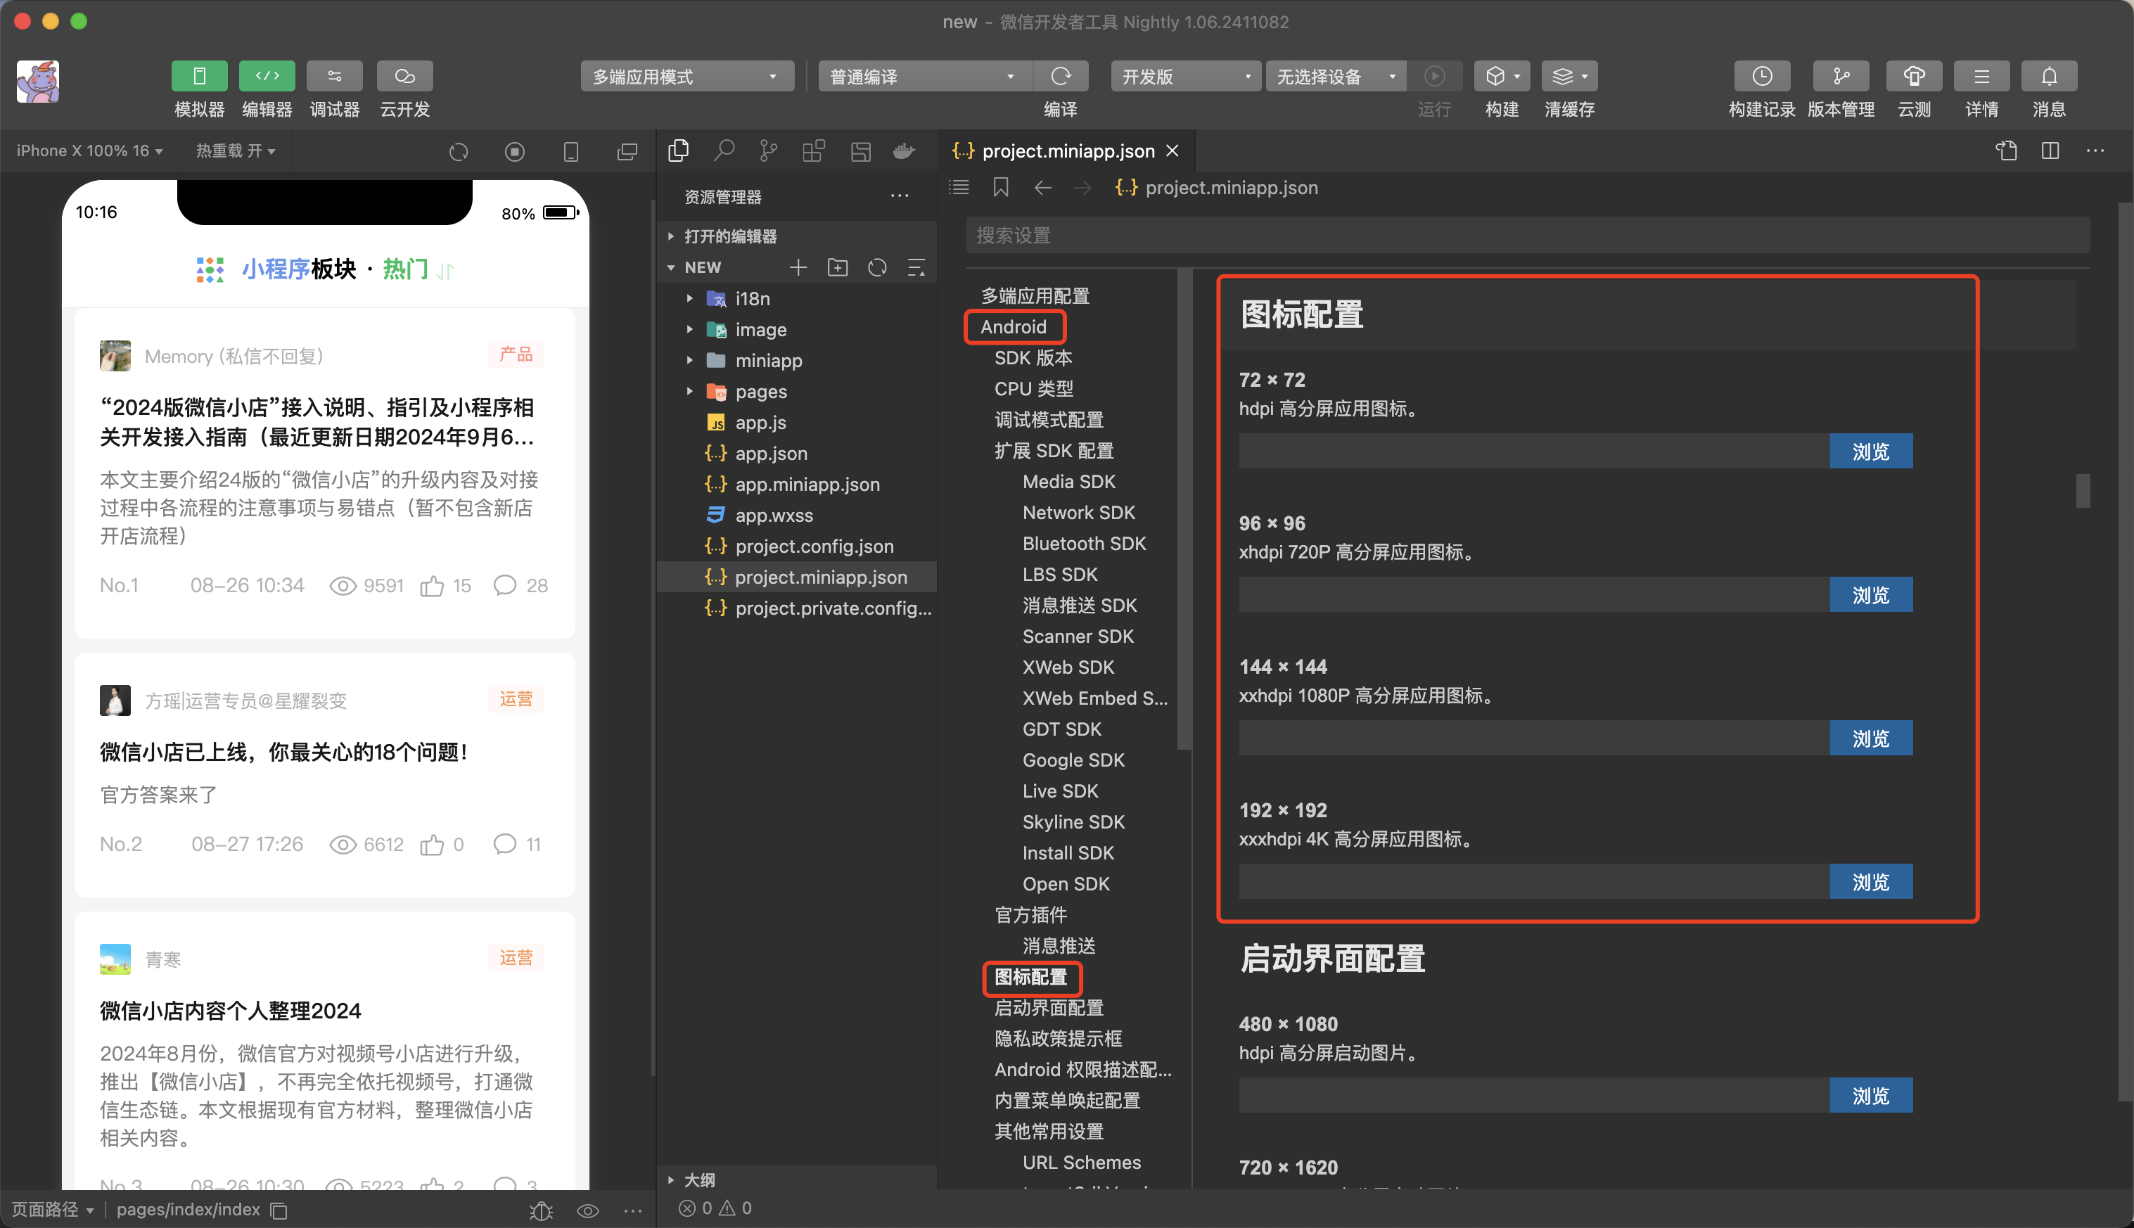
Task: Open the 页面路径 dropdown in status bar
Action: [52, 1210]
